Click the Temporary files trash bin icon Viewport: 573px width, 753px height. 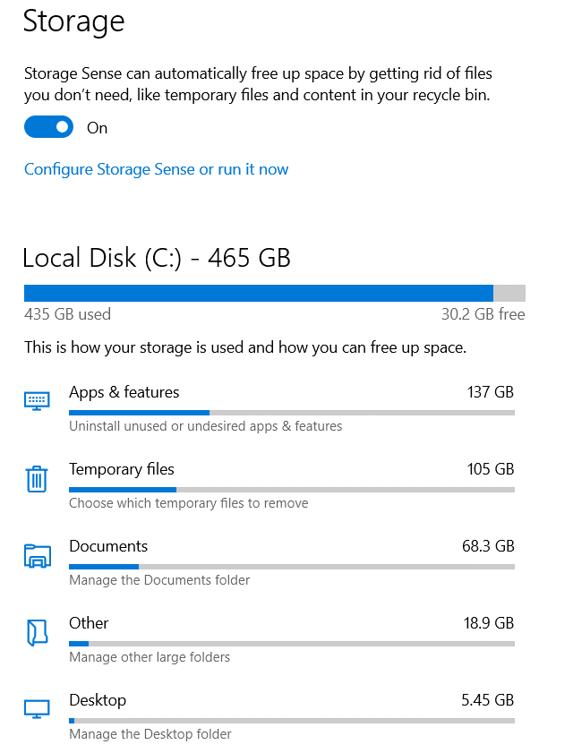click(37, 479)
